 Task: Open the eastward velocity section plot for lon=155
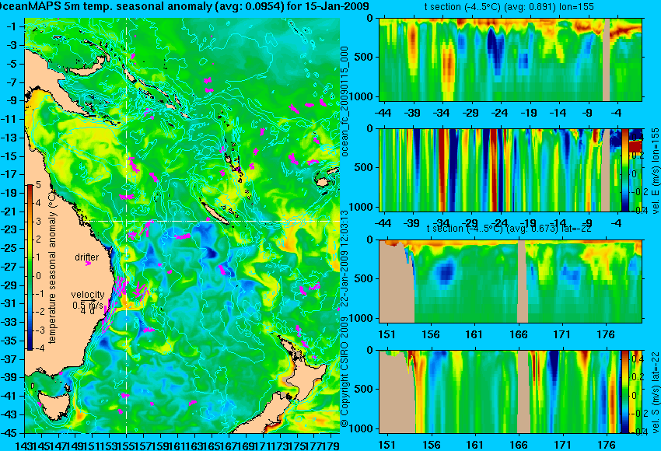pyautogui.click(x=510, y=170)
